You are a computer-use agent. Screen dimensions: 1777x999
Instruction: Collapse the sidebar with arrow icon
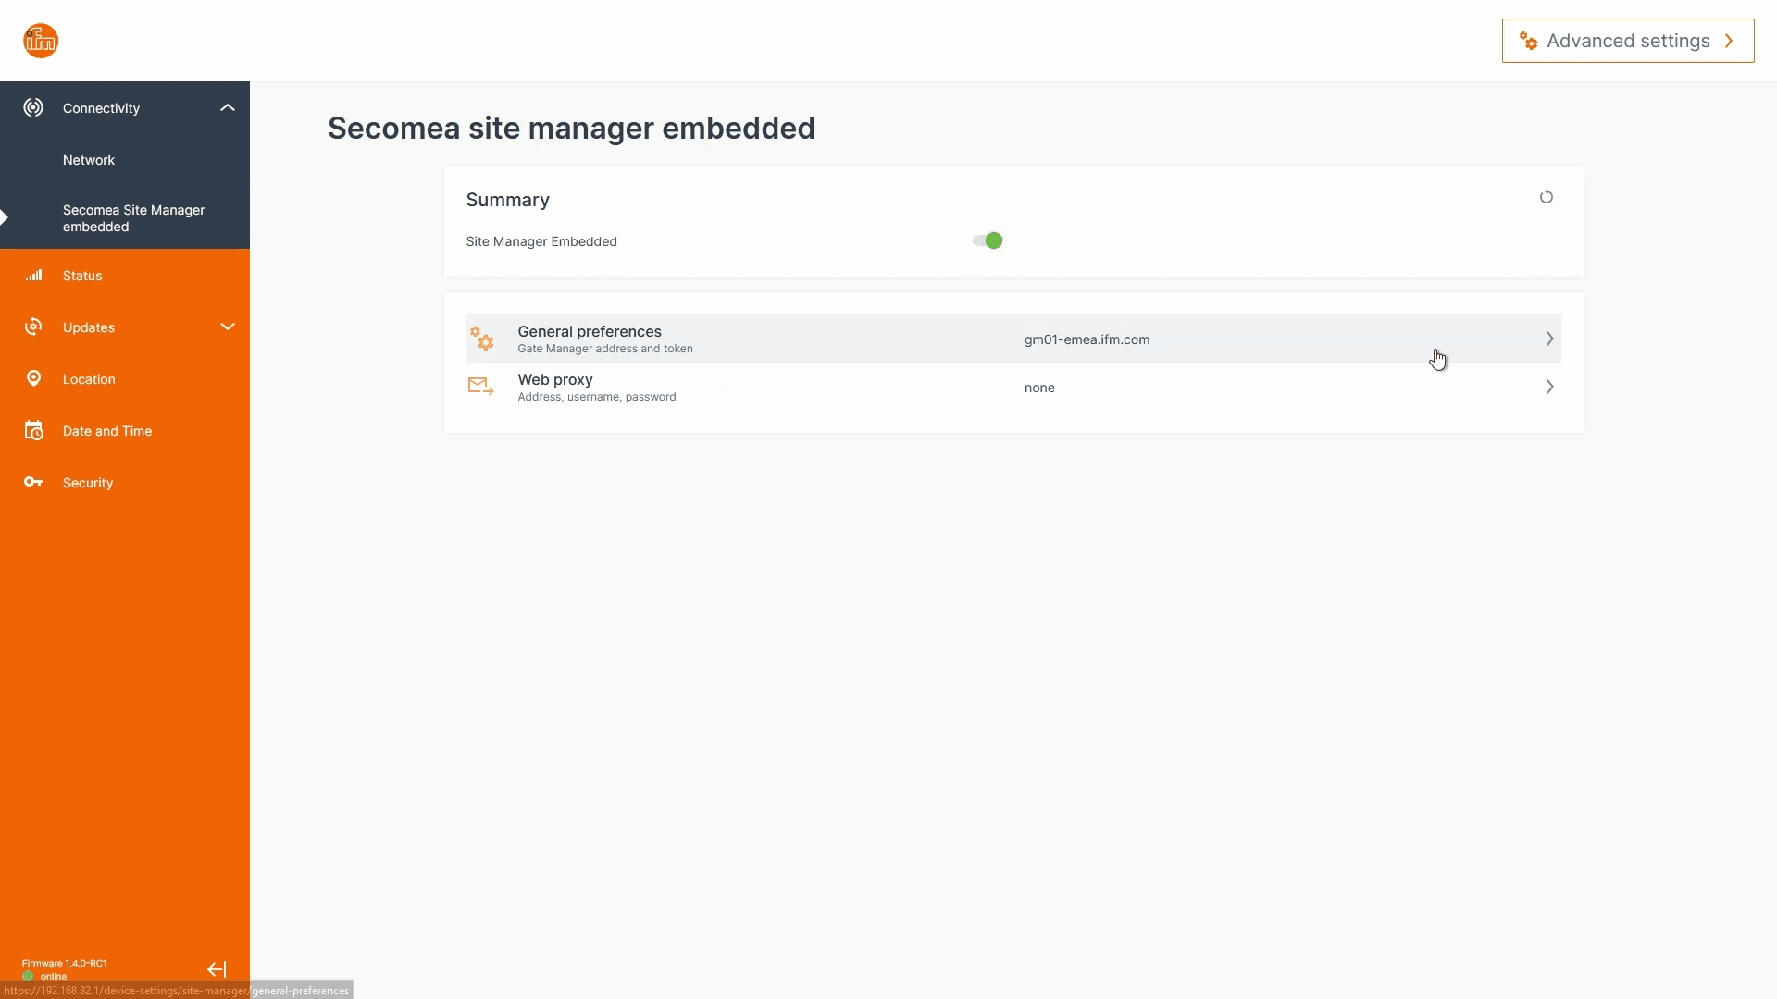coord(217,969)
